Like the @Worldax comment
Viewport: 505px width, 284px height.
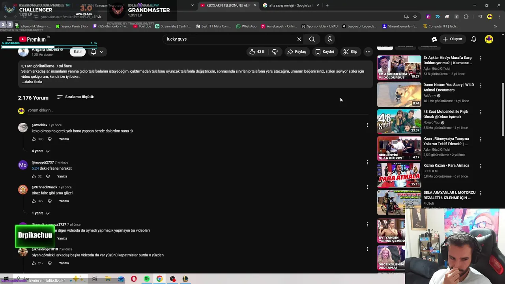[34, 139]
